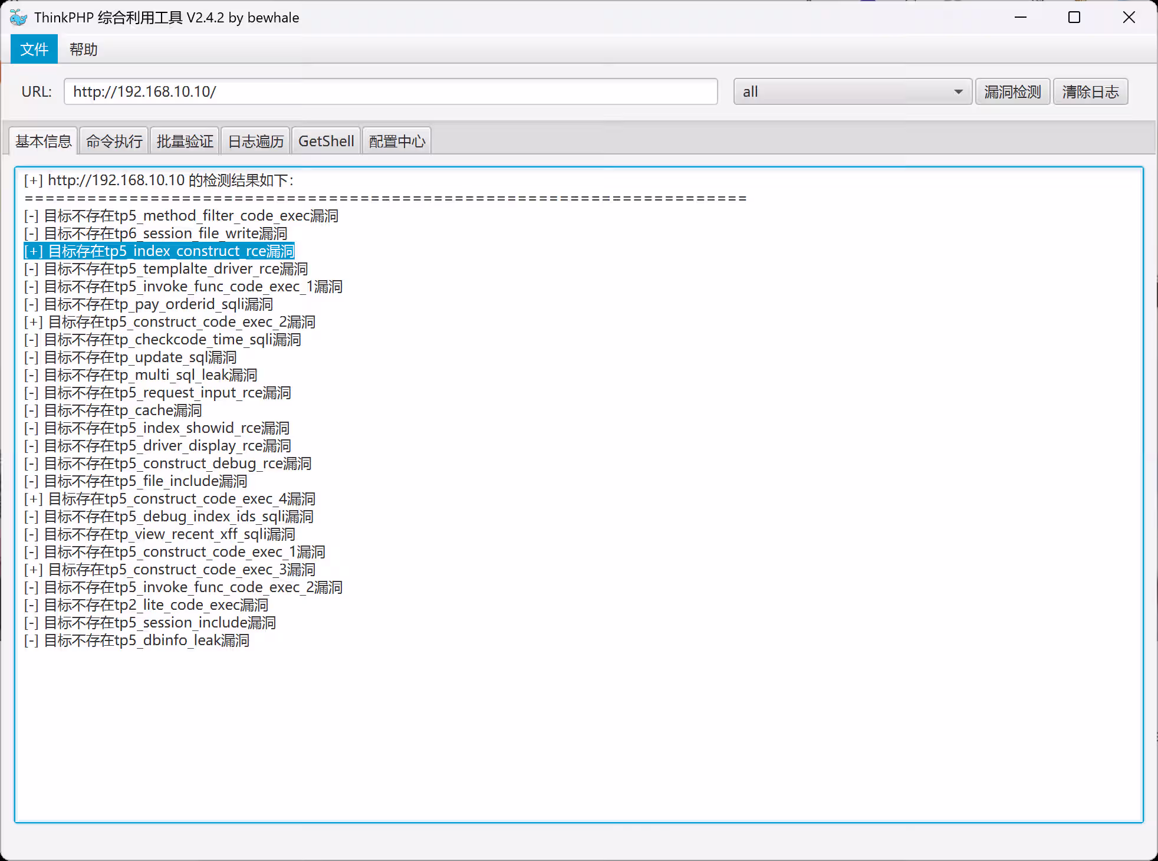Screen dimensions: 1158x861
Task: Select the tp5_debug_index_ids_sqli result line
Action: tap(169, 516)
